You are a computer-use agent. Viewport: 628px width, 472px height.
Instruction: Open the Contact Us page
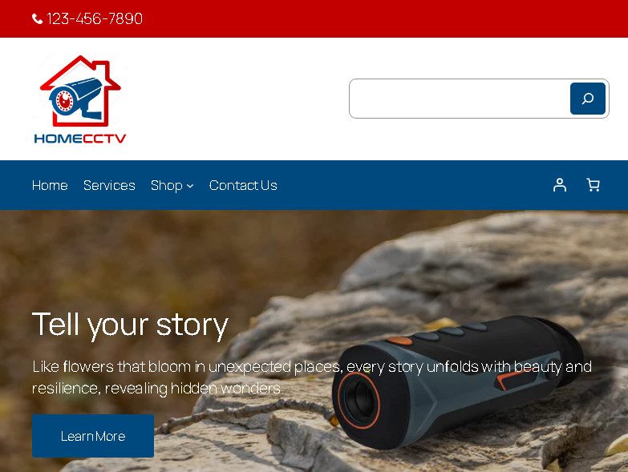243,185
